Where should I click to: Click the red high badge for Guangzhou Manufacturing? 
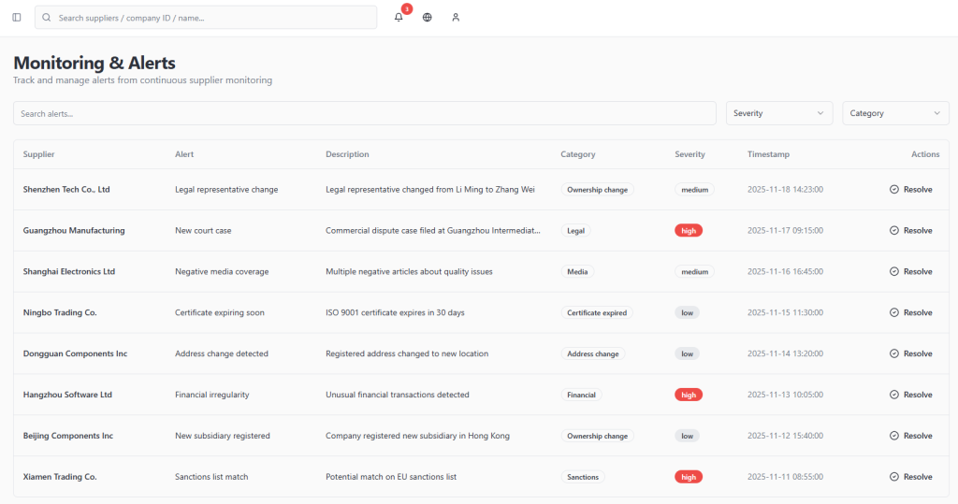coord(689,230)
